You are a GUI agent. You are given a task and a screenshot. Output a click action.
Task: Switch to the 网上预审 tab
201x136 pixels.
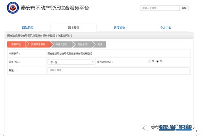74,28
